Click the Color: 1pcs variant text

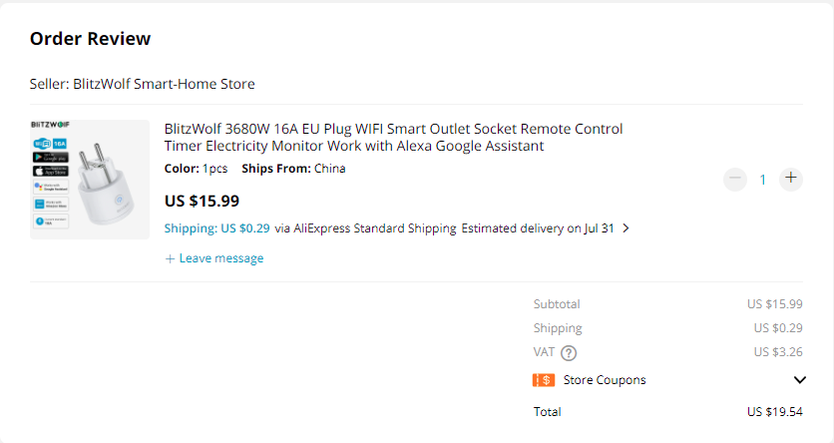[x=195, y=169]
